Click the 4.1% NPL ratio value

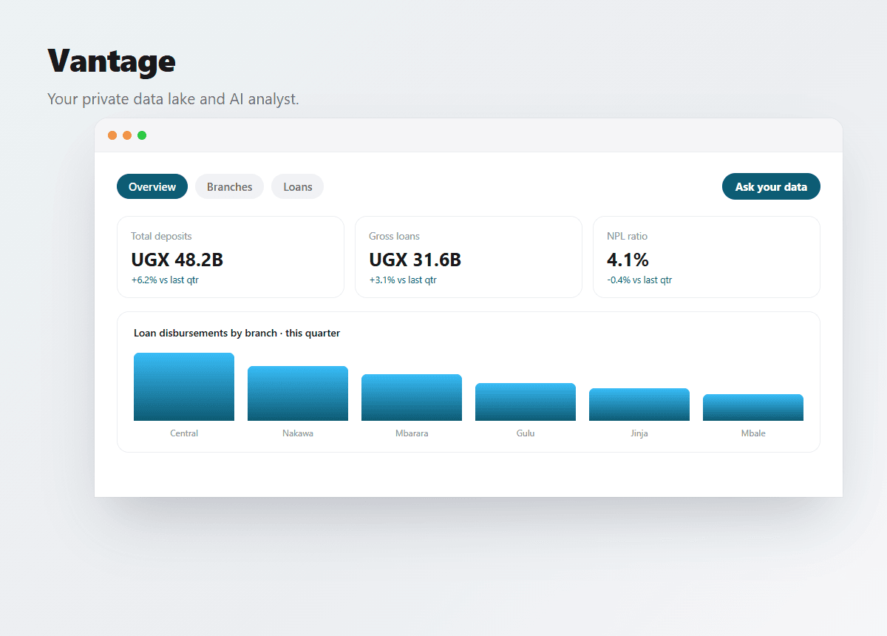628,260
